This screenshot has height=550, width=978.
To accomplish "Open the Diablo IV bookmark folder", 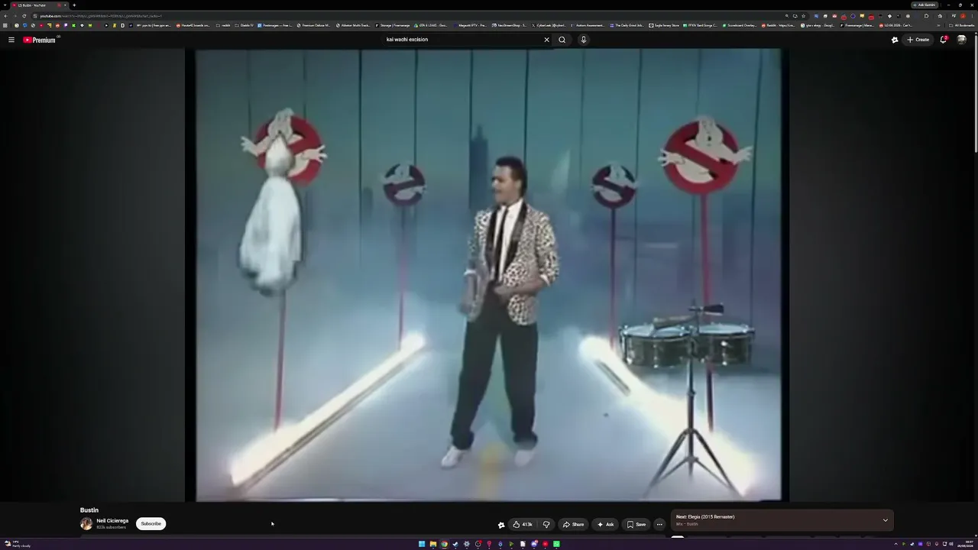I will coord(244,25).
